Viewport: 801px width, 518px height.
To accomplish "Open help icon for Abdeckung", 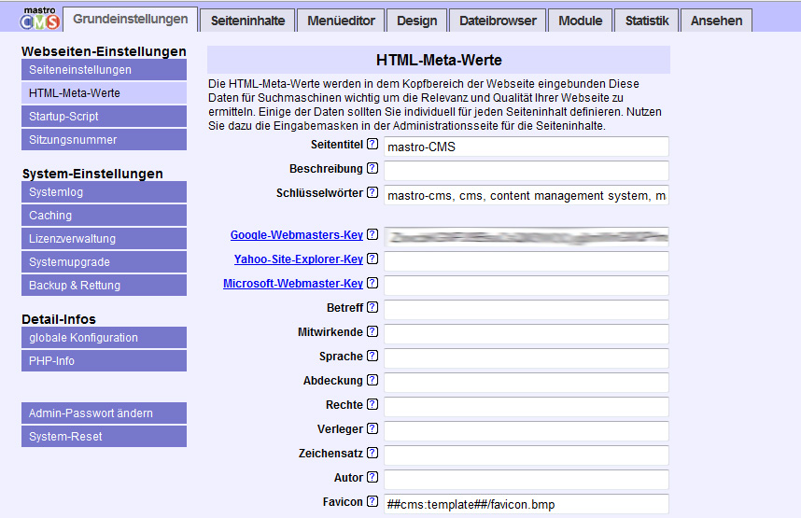I will coord(372,380).
